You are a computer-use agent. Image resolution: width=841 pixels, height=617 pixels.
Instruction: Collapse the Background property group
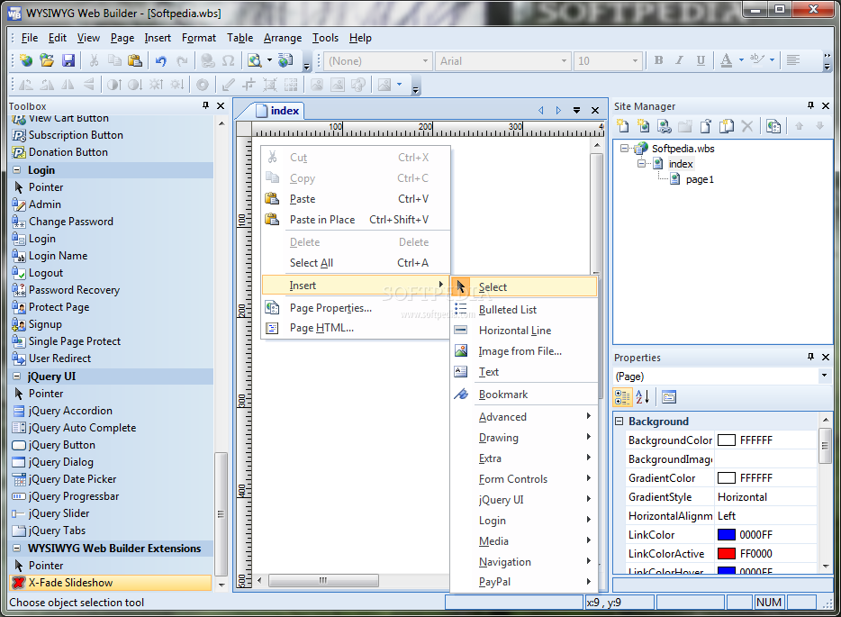point(619,422)
